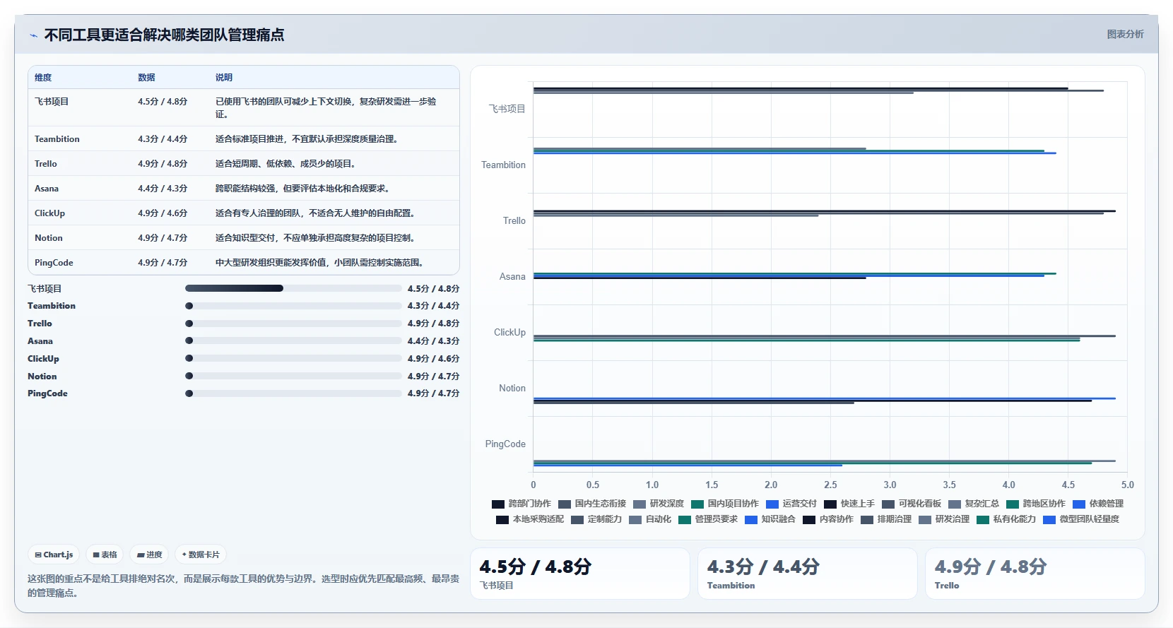Click the 进度 tag chip
This screenshot has width=1173, height=628.
tap(149, 555)
